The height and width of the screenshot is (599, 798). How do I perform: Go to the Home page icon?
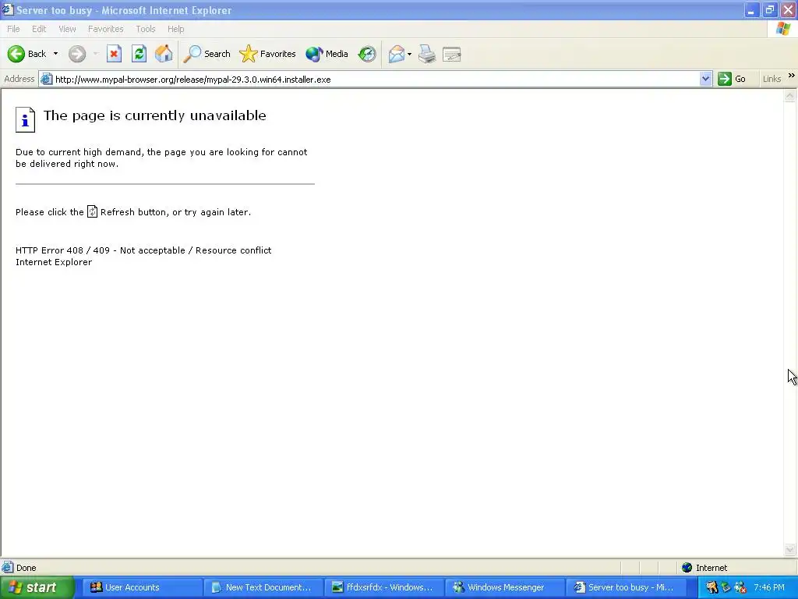click(x=164, y=54)
